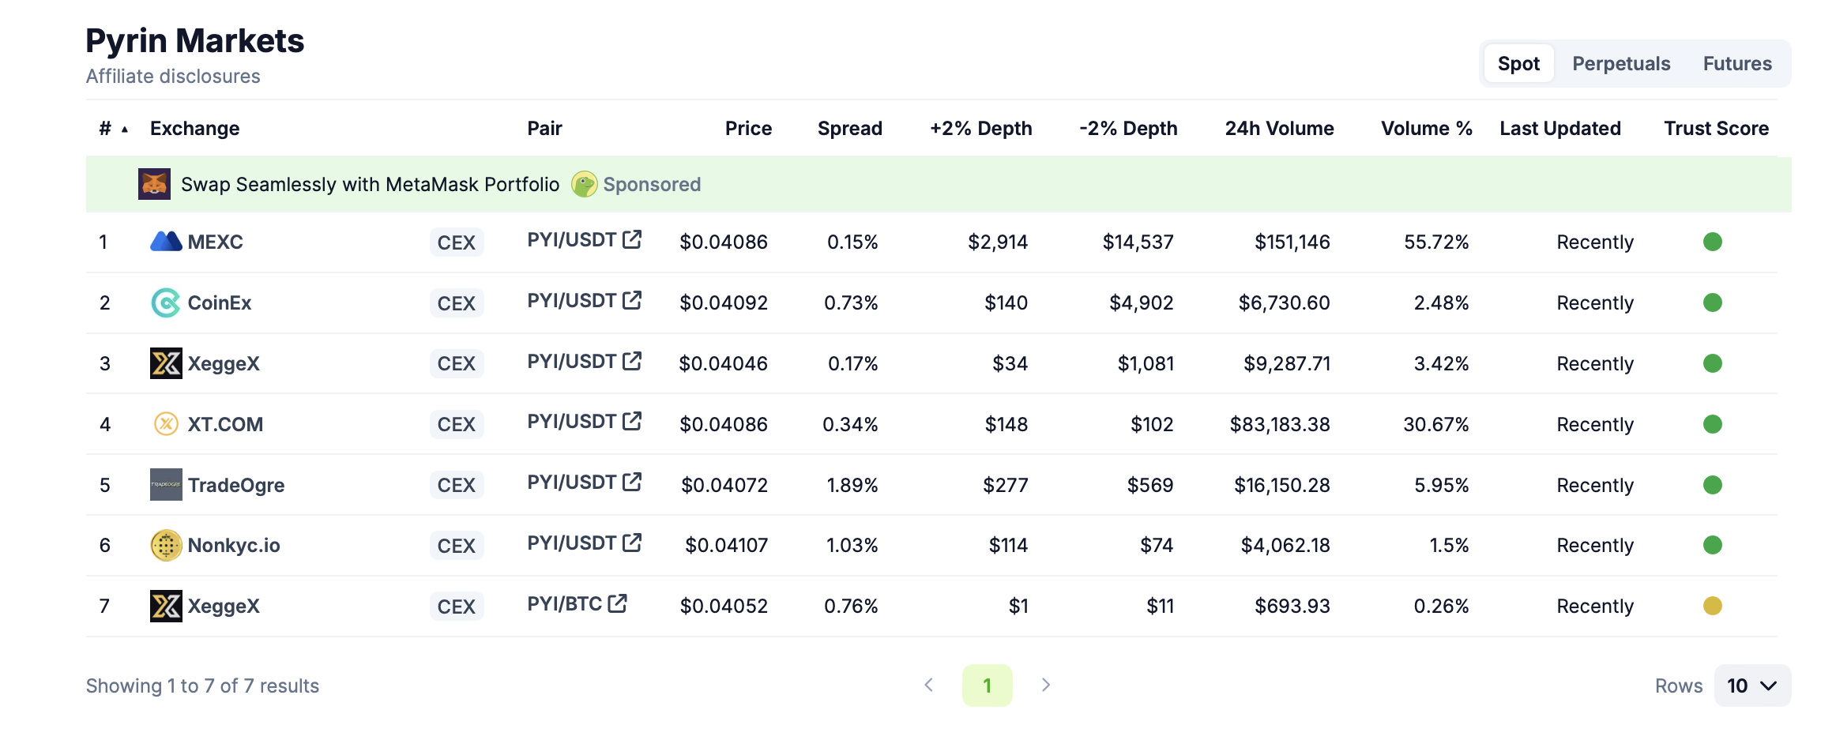This screenshot has width=1836, height=755.
Task: Click page number 1 in pagination
Action: click(x=987, y=686)
